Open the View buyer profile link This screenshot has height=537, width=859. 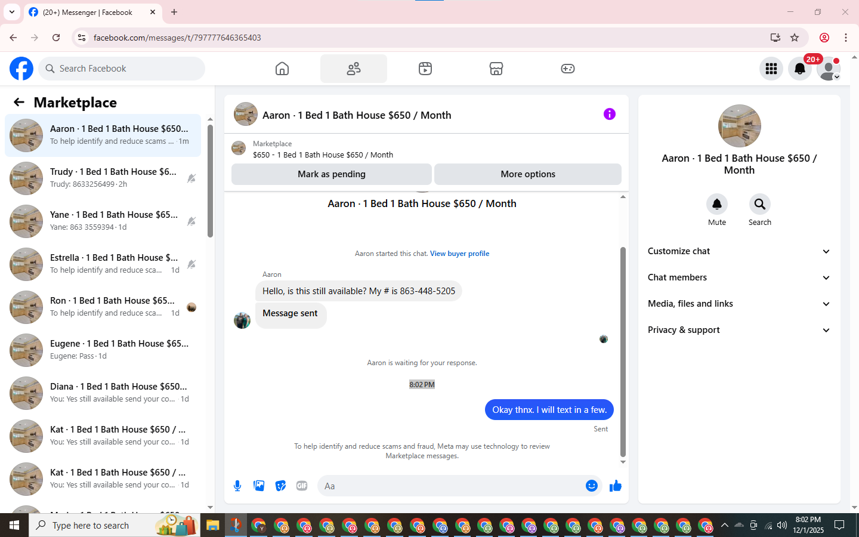click(x=459, y=254)
